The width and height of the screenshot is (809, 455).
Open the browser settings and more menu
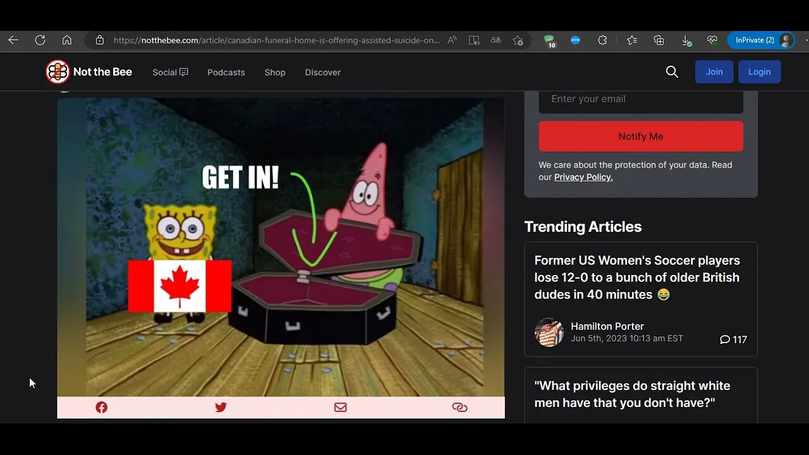click(x=805, y=40)
